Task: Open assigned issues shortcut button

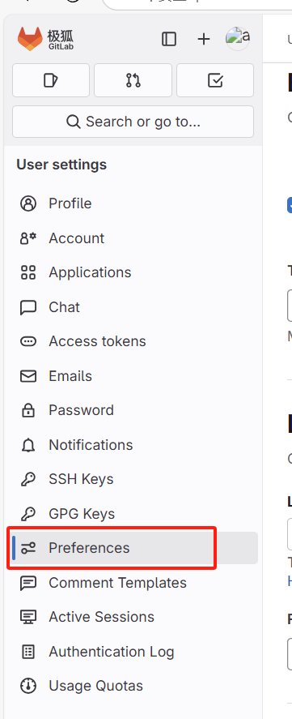Action: point(51,81)
